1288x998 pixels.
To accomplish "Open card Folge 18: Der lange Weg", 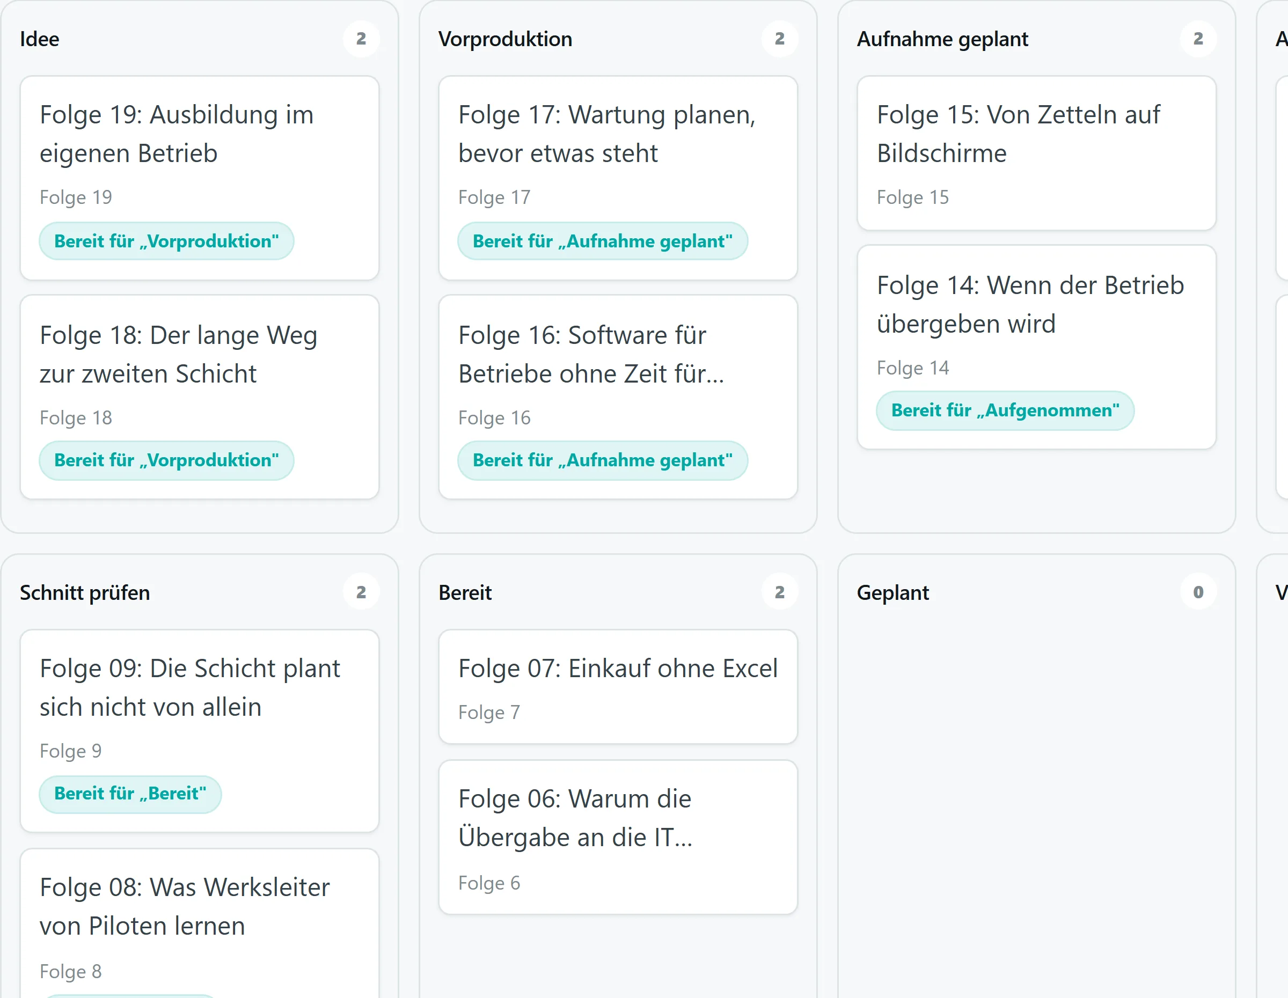I will pos(199,397).
